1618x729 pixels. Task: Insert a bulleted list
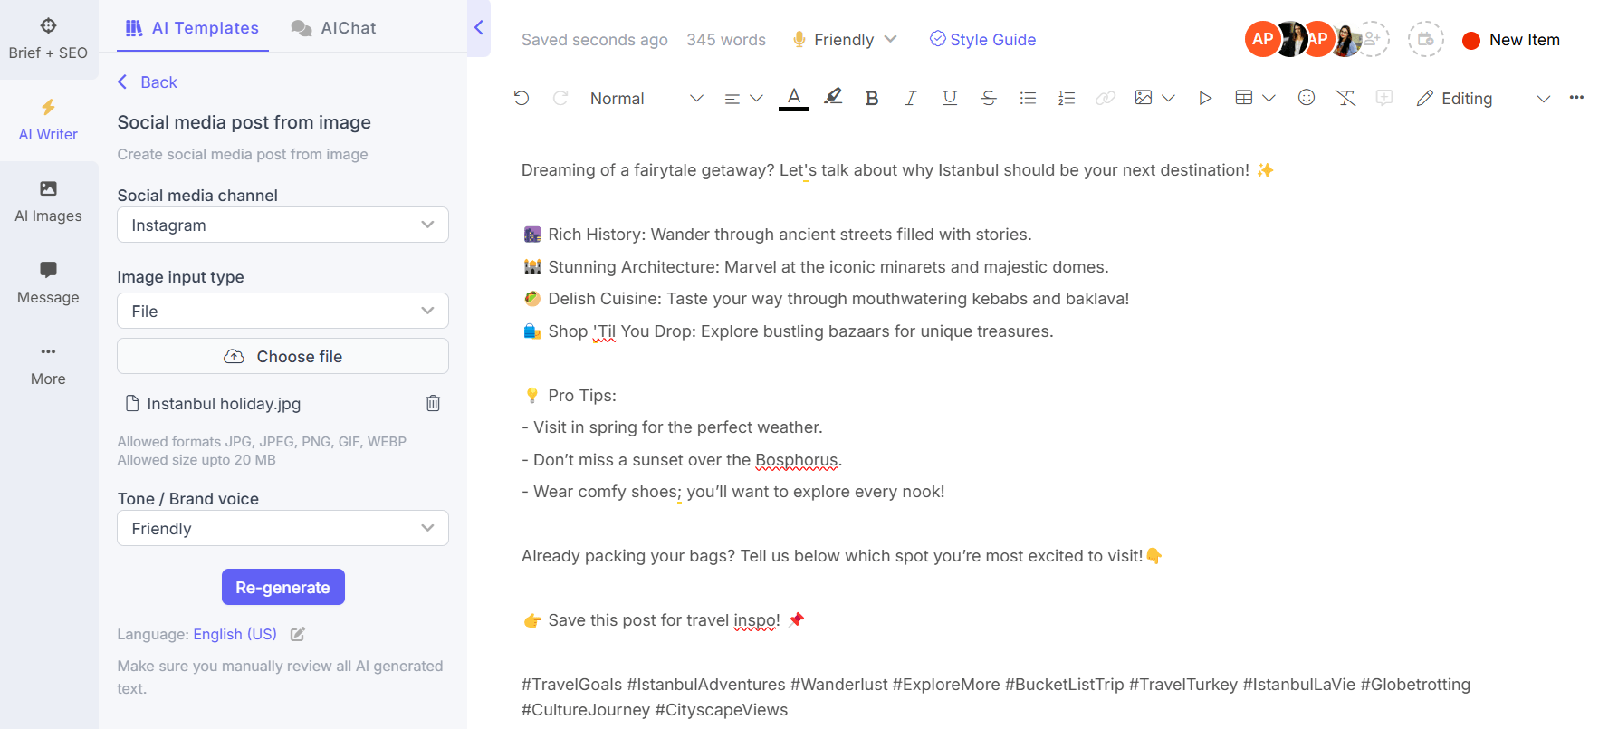coord(1027,98)
